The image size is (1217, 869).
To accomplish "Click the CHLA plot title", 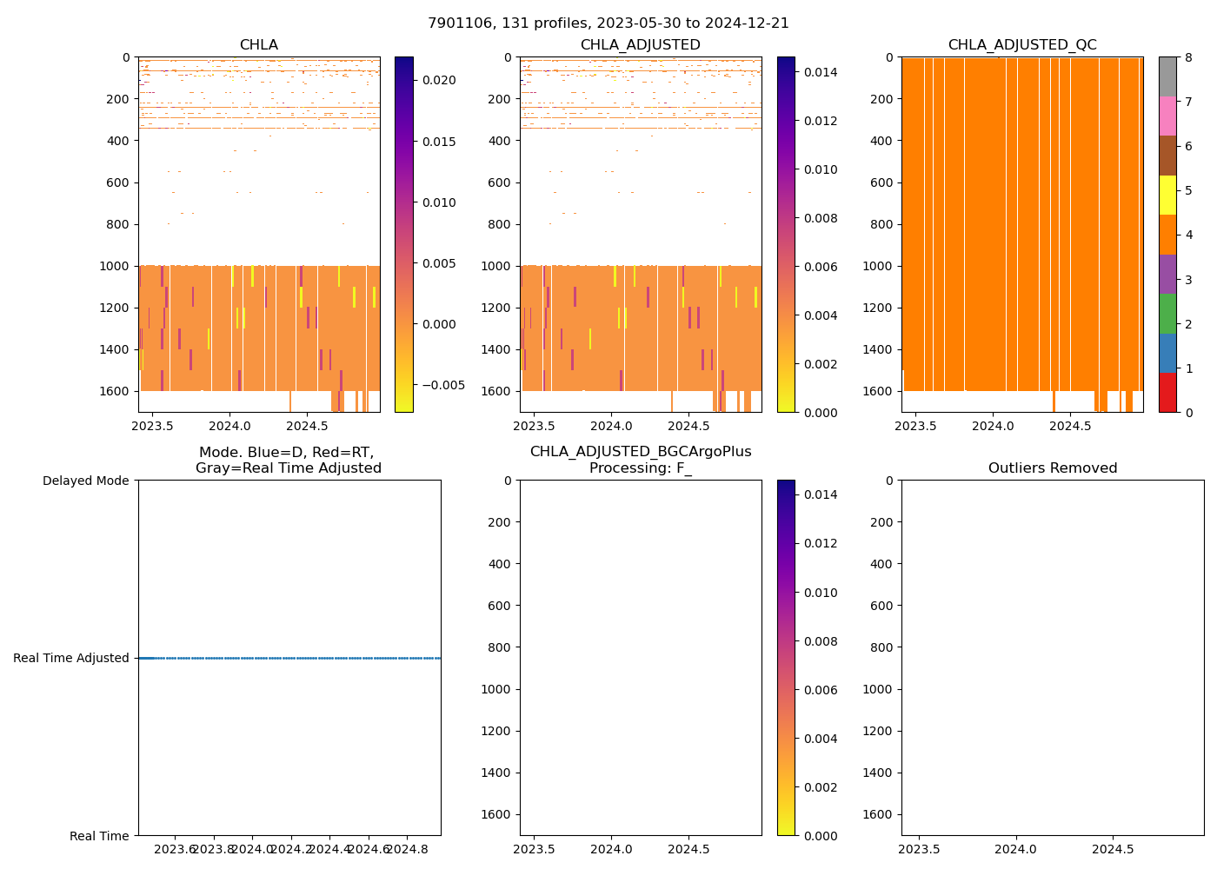I will click(259, 45).
